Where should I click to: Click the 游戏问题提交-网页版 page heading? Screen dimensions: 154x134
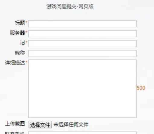[x=70, y=6]
